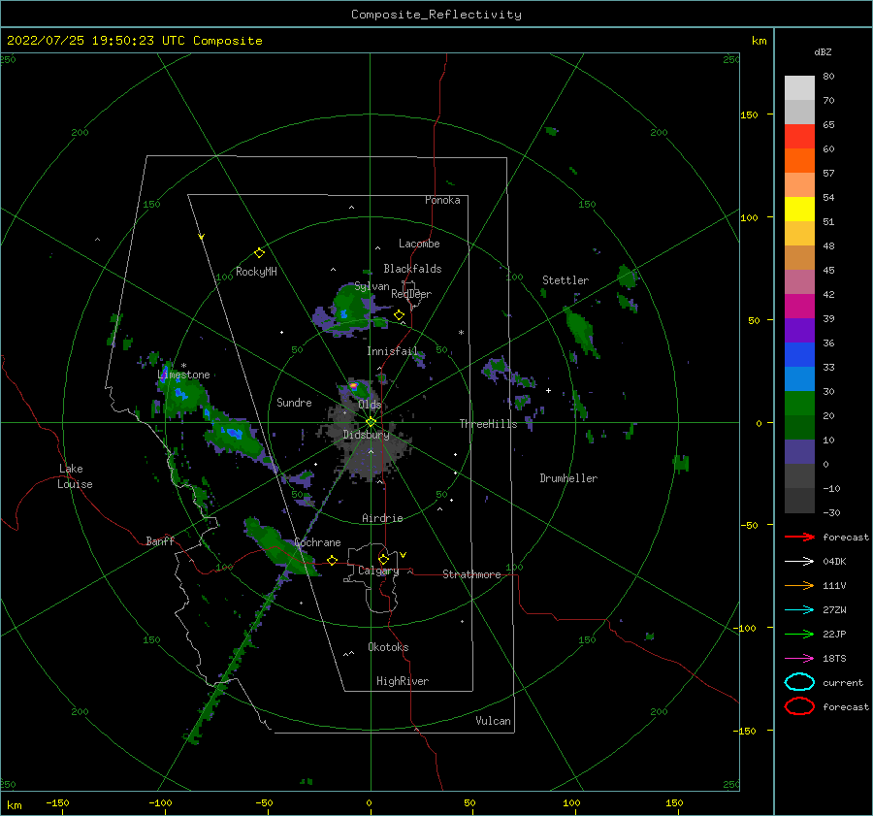Click the white plus marker south of Stettler

pos(548,390)
